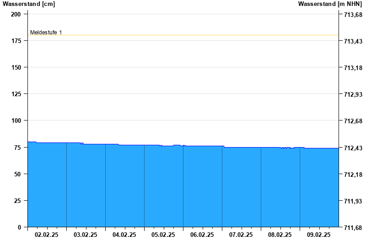Click the 713,68 value on the right axis
The width and height of the screenshot is (366, 252).
click(x=353, y=15)
